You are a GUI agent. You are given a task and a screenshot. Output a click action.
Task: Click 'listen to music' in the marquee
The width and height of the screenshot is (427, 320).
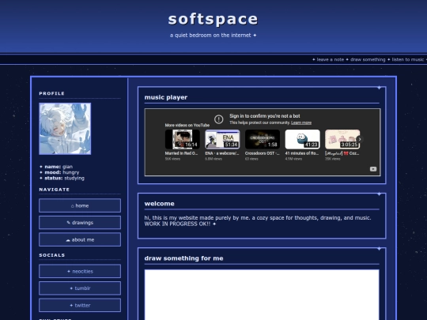[x=408, y=59]
